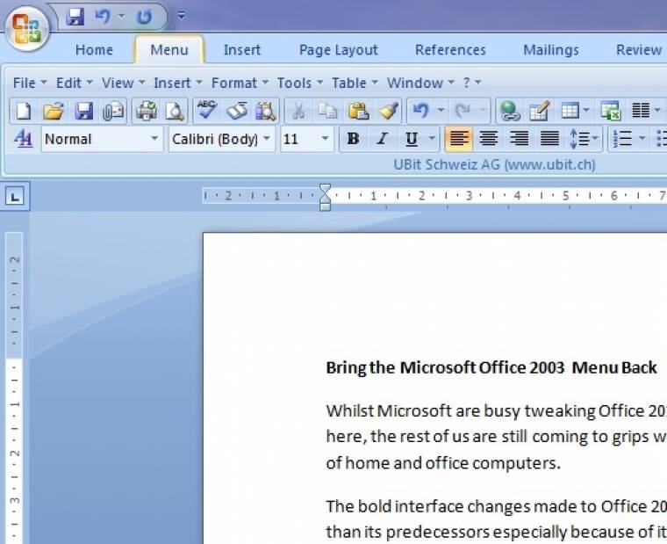Activate the Format Painter brush

(x=389, y=111)
